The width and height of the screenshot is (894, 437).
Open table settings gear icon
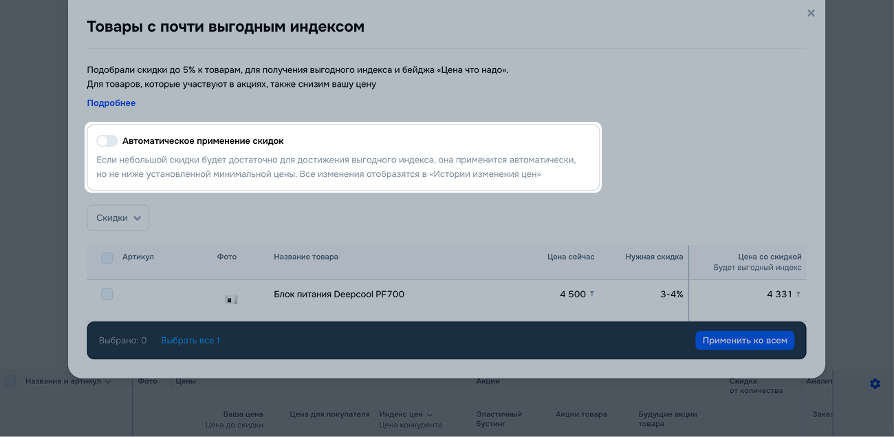[875, 383]
